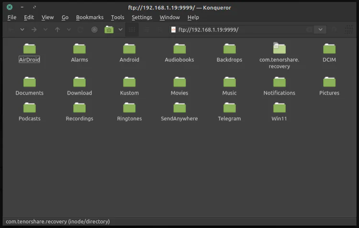Viewport: 359px width, 228px height.
Task: Open the Ringtones folder
Action: (x=129, y=112)
